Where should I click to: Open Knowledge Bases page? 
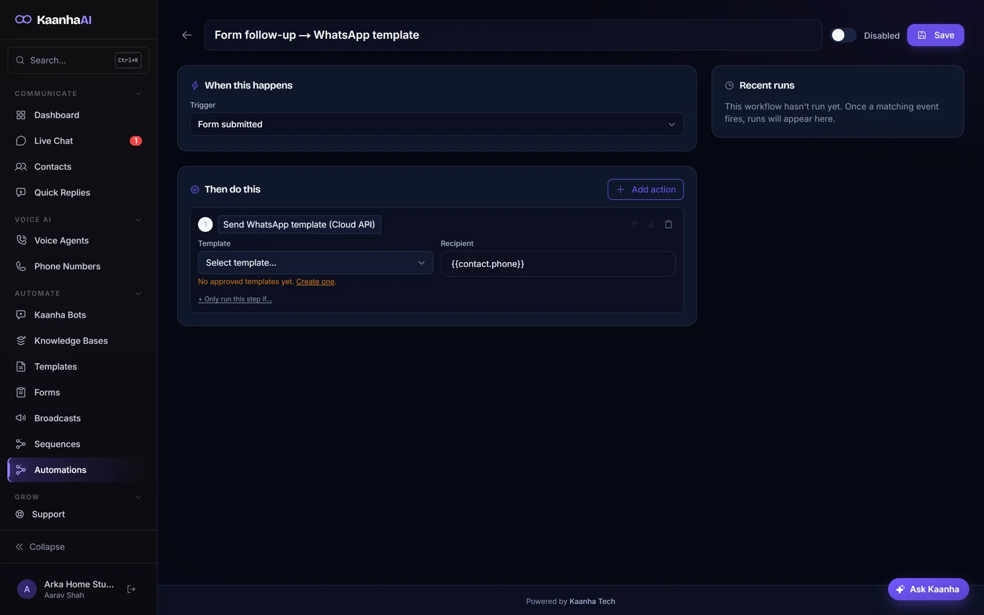pos(78,341)
